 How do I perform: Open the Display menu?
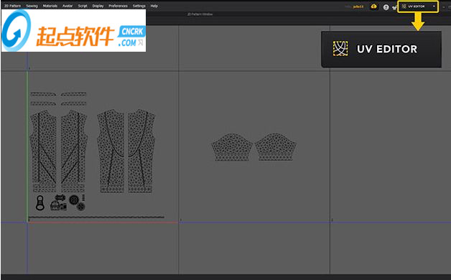coord(98,6)
